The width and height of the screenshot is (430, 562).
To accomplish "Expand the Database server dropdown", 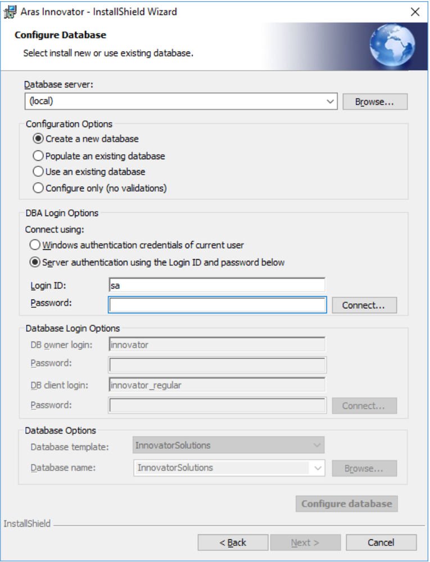I will pyautogui.click(x=330, y=102).
